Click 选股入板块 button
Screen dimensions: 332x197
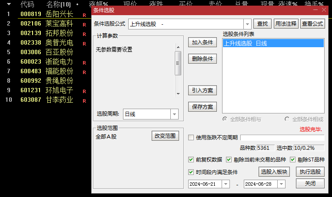[274, 172]
